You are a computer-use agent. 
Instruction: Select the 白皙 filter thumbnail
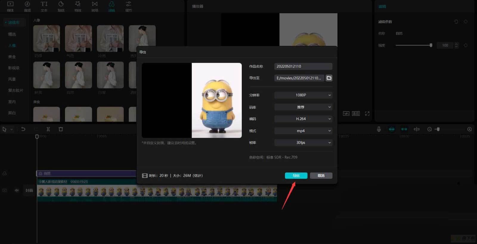click(x=110, y=75)
